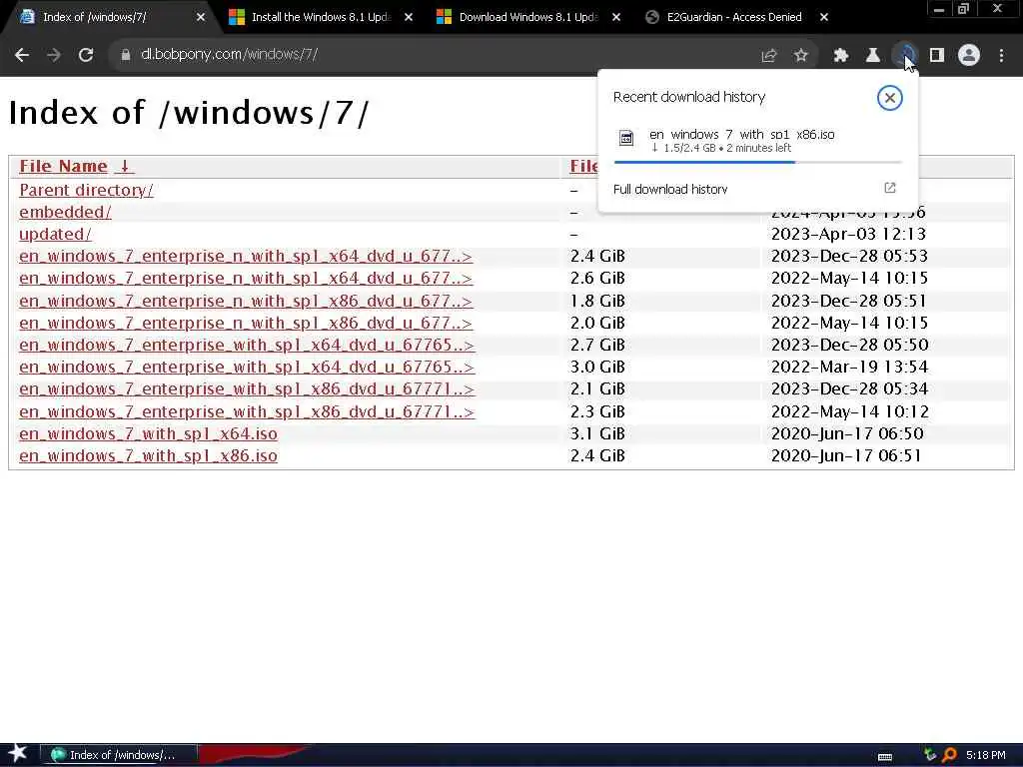Reload the current page
This screenshot has width=1023, height=767.
tap(86, 55)
